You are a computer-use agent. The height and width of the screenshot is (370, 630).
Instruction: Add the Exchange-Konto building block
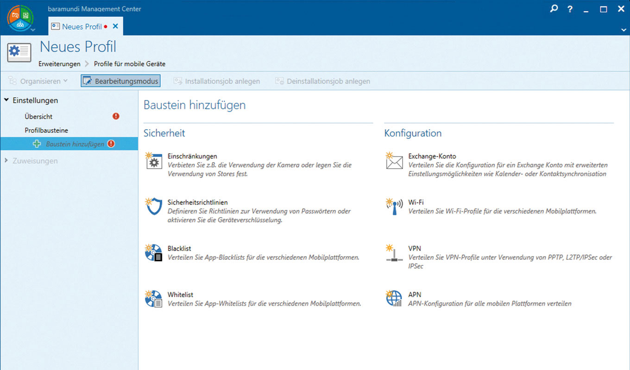pyautogui.click(x=432, y=157)
